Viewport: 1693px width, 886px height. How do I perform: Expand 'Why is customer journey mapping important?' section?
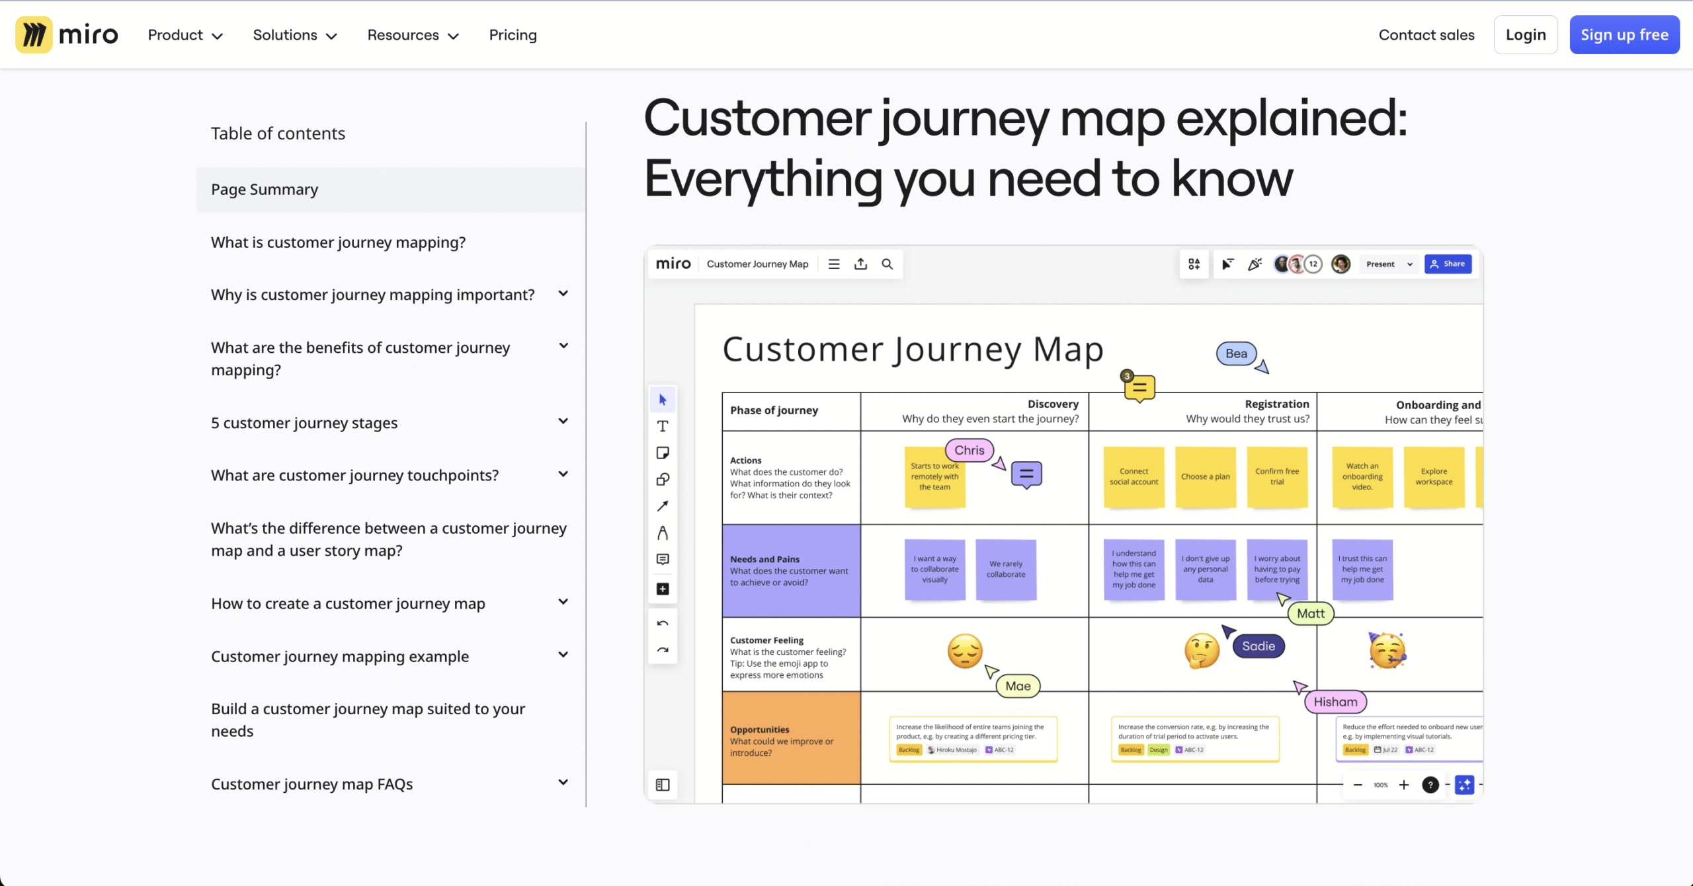coord(563,294)
